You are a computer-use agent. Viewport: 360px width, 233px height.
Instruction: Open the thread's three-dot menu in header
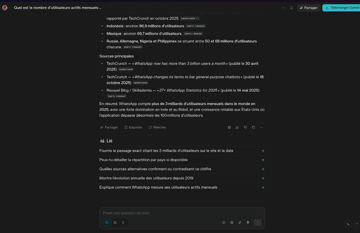click(x=283, y=8)
